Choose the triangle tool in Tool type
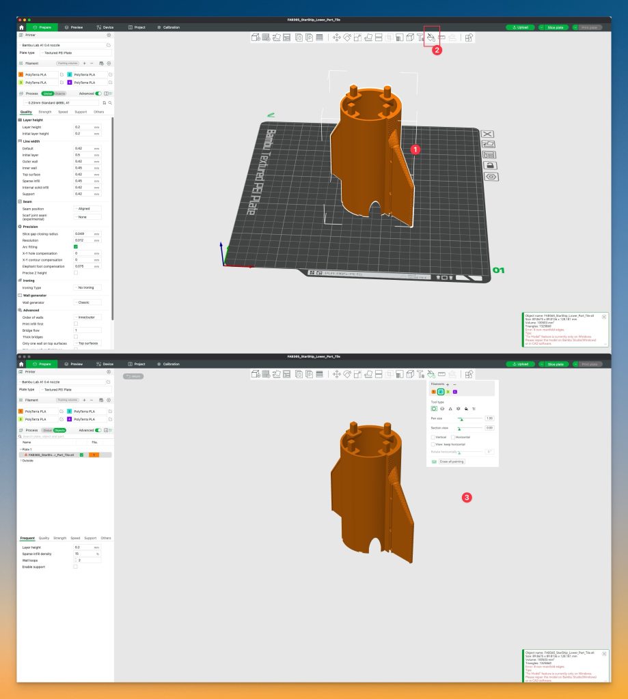Screen dimensions: 628x699 point(450,408)
